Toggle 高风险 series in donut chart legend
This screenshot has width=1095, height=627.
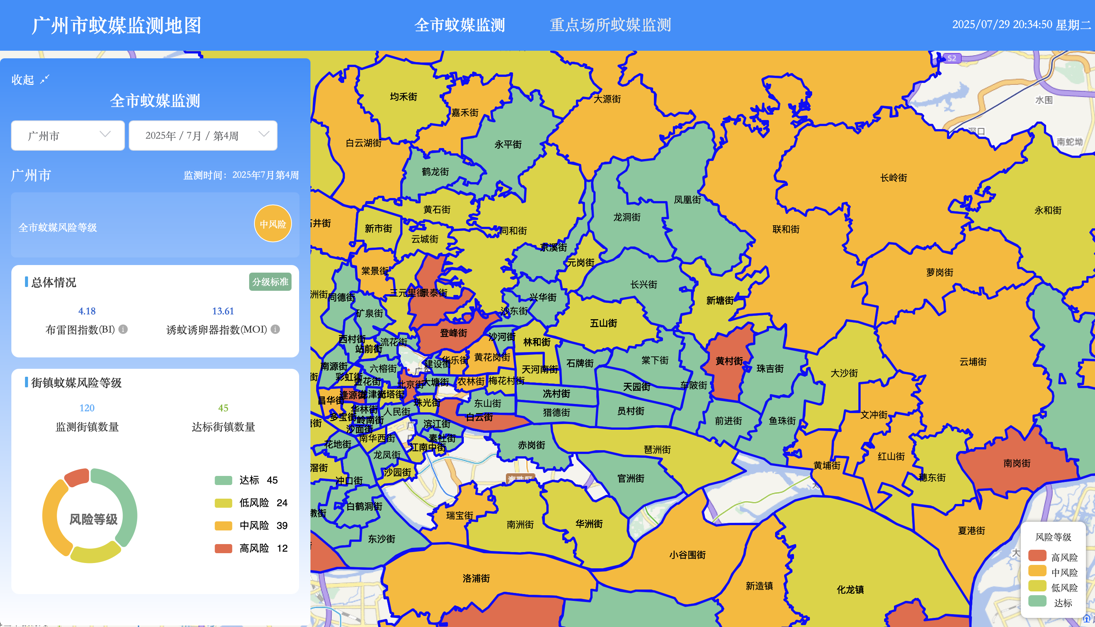pyautogui.click(x=254, y=548)
